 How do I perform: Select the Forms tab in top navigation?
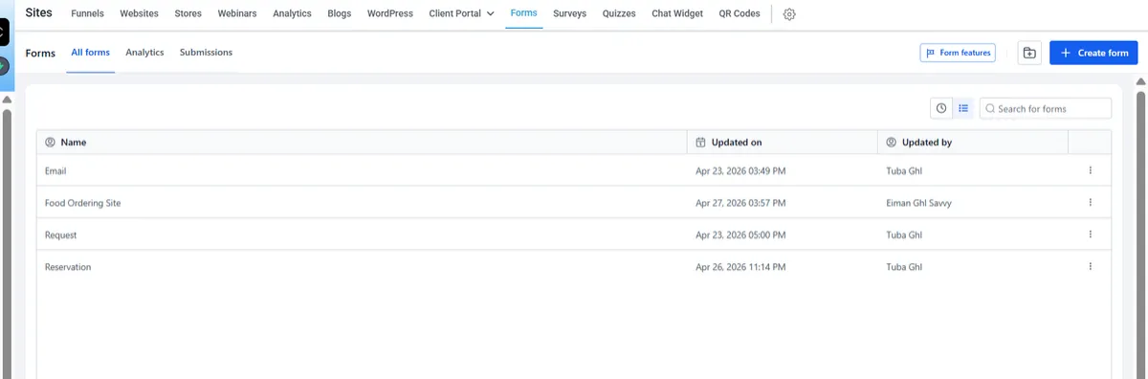[x=524, y=14]
